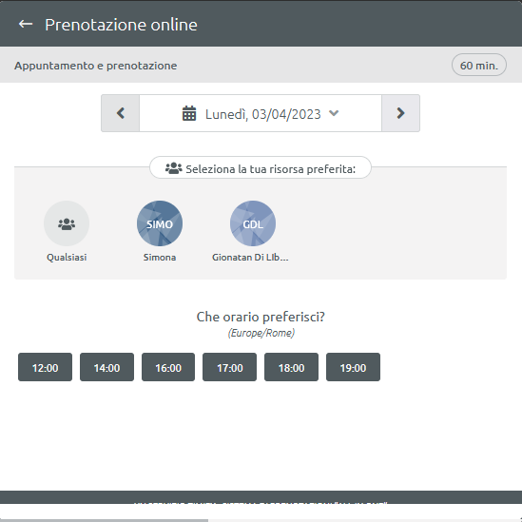Click the horizontal scrollbar at the bottom
Viewport: 522px width, 522px height.
(104, 520)
